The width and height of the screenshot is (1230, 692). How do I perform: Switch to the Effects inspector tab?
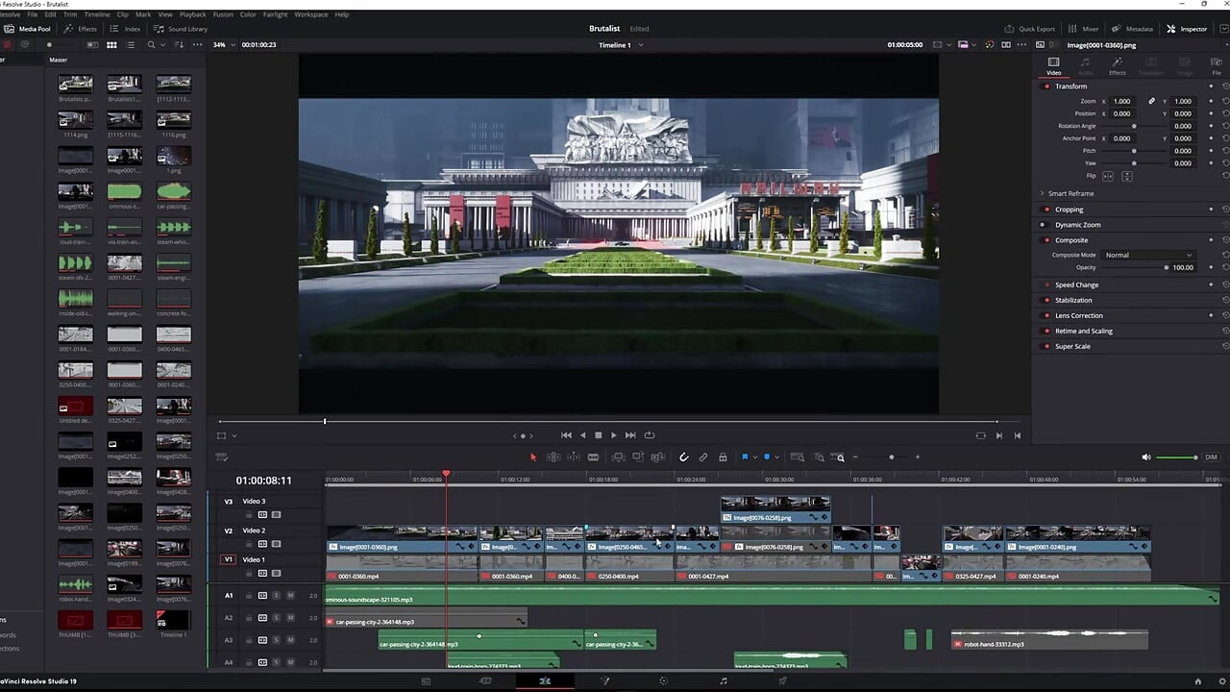(1117, 65)
